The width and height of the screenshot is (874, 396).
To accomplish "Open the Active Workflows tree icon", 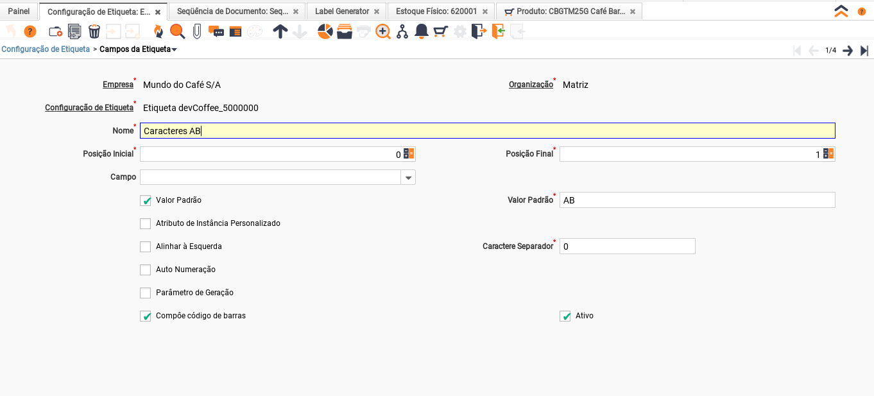I will [402, 31].
